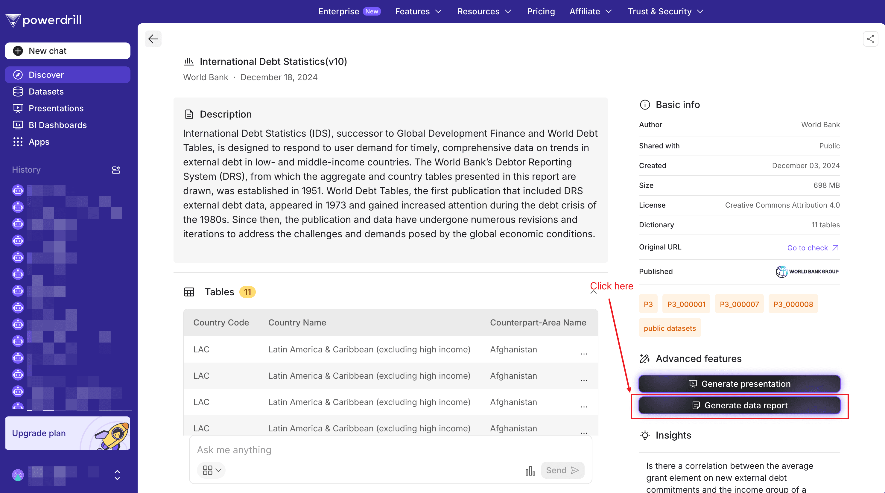The height and width of the screenshot is (493, 885).
Task: Click the chart icon beside Send
Action: pyautogui.click(x=530, y=470)
